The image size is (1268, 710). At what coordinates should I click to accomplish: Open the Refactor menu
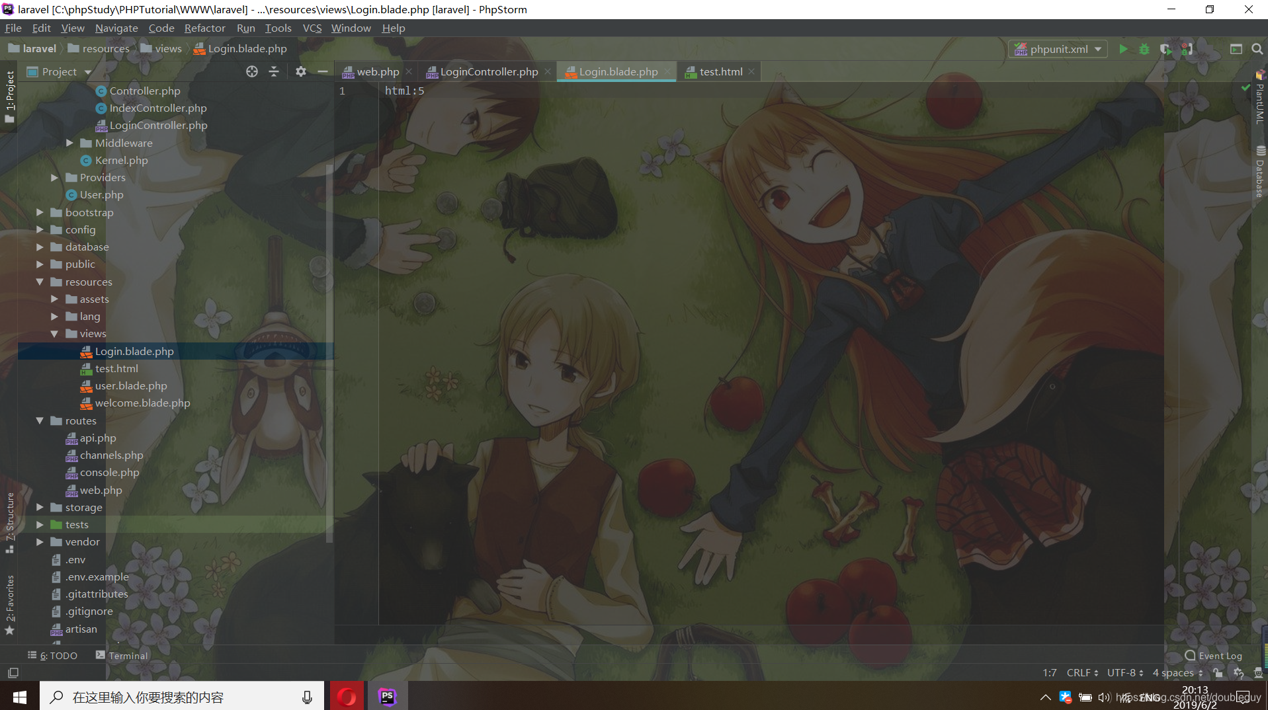point(204,28)
